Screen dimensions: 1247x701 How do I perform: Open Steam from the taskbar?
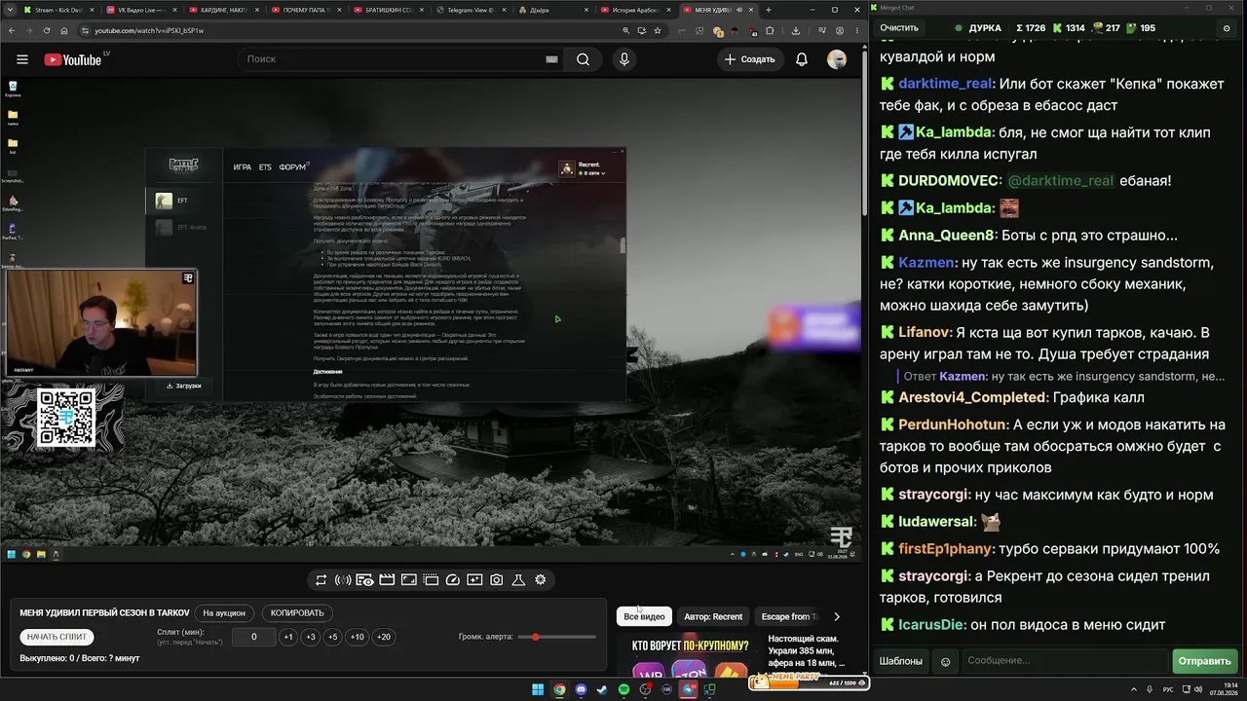coord(602,690)
